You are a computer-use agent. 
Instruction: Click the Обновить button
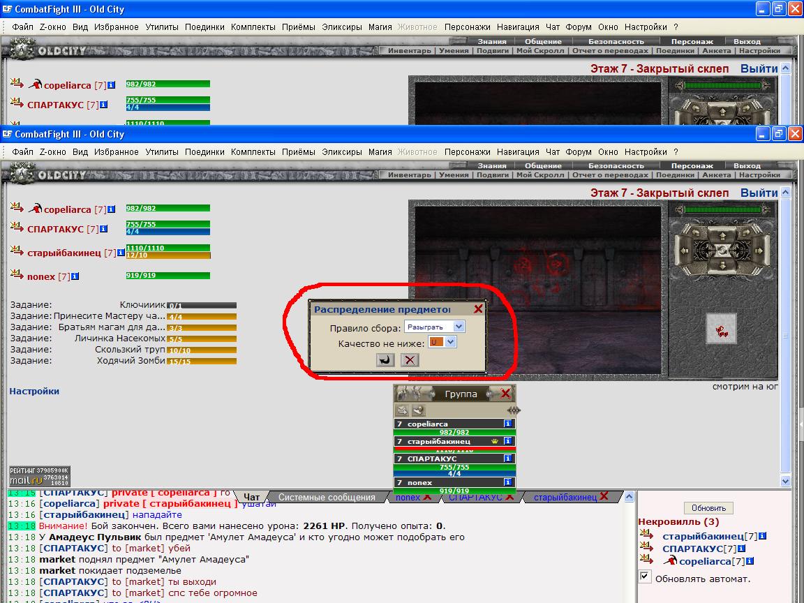pyautogui.click(x=708, y=507)
